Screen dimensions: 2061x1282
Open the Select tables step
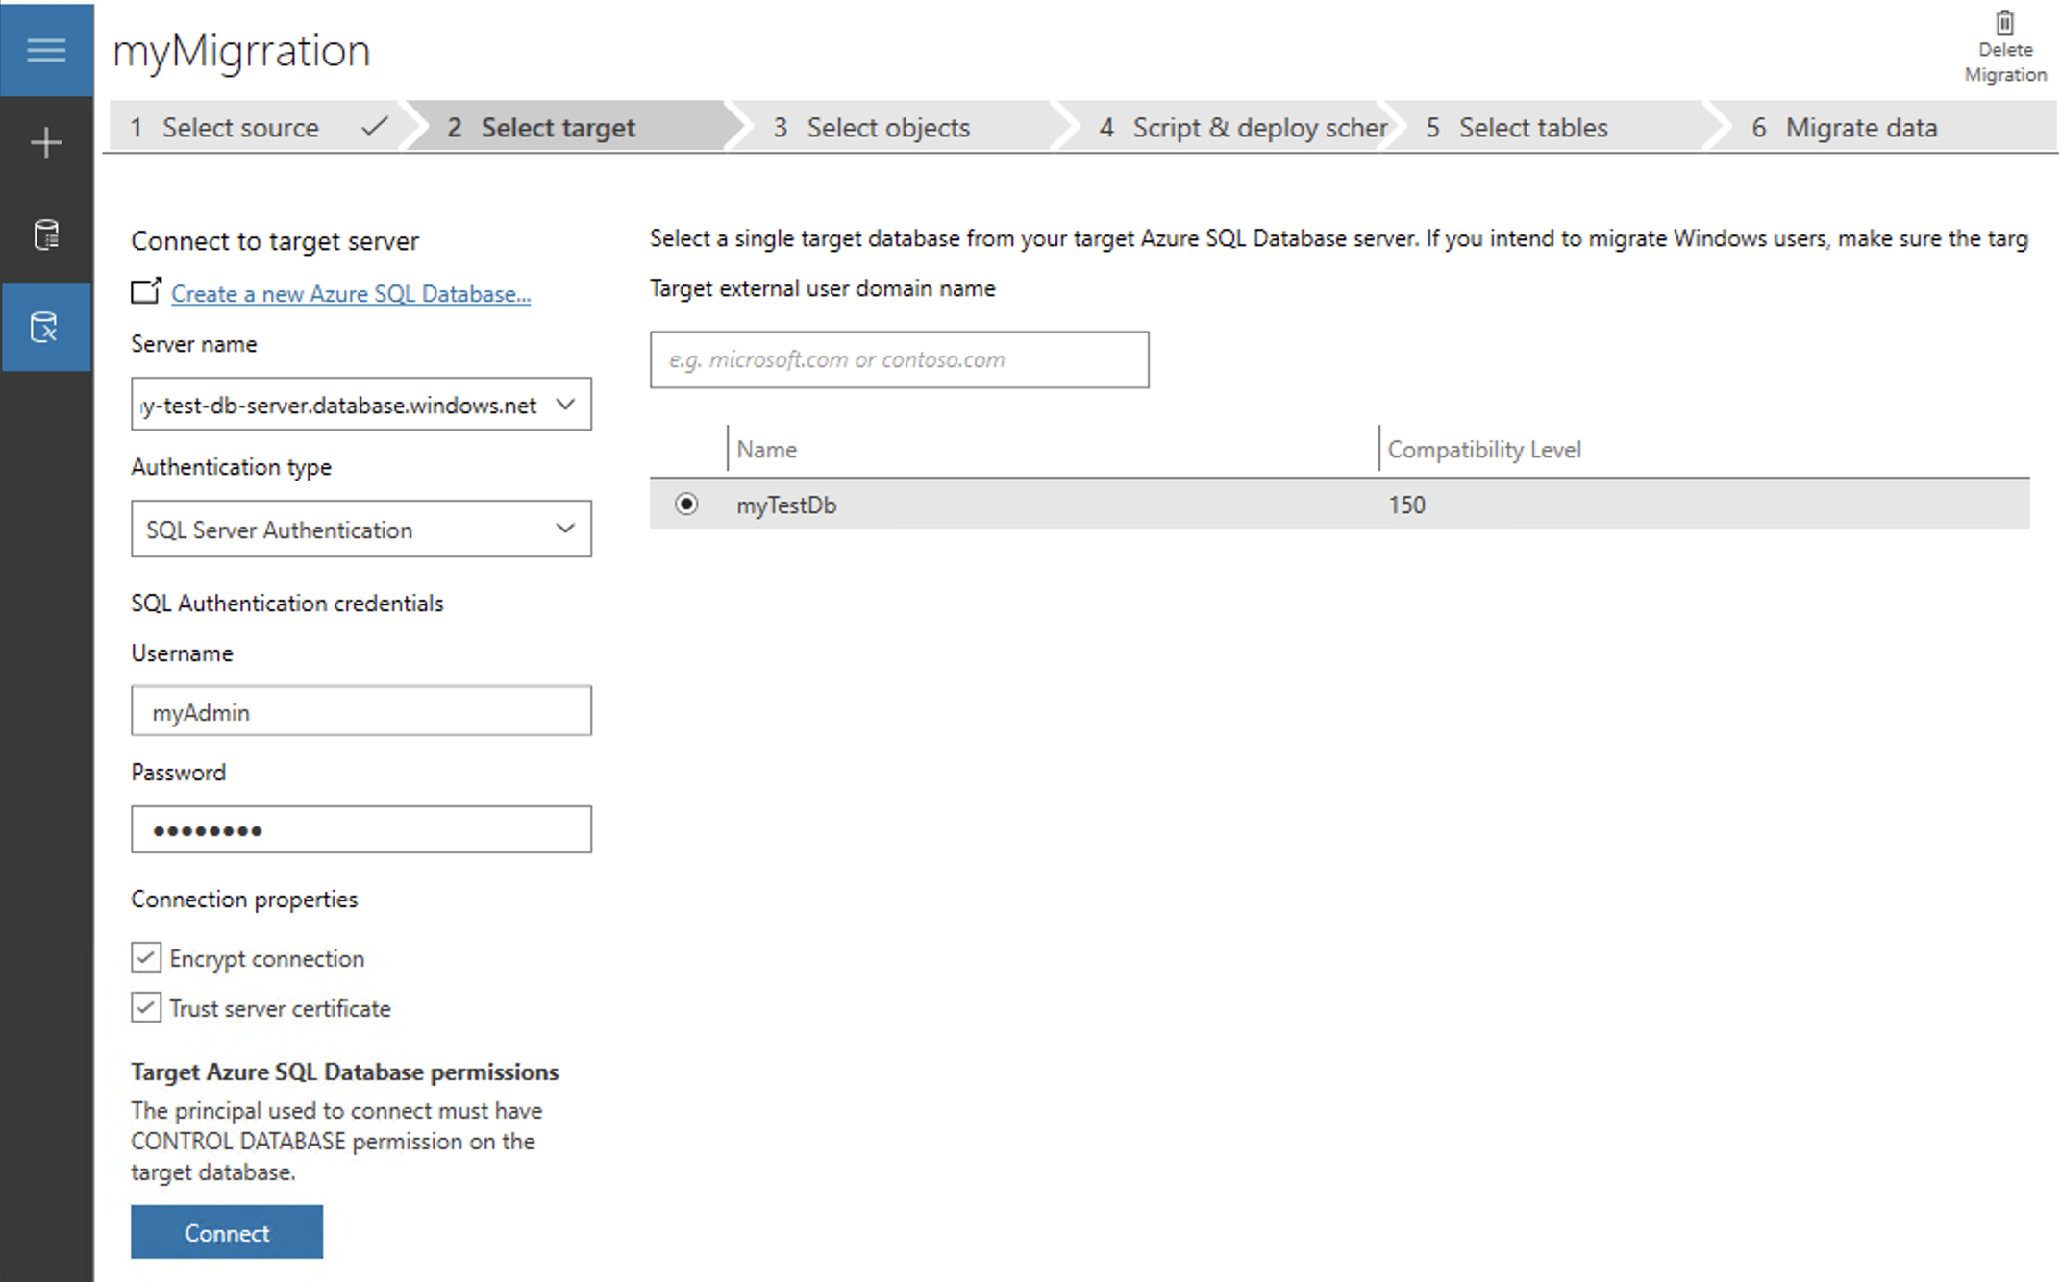click(x=1532, y=126)
